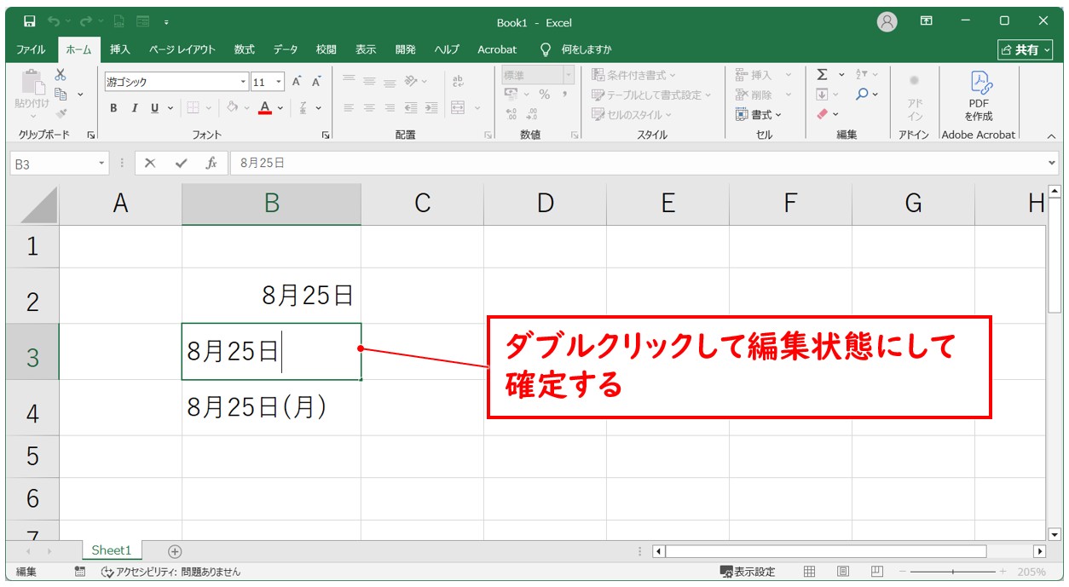Select the Sheet1 tab
Screen dimensions: 1069x587
coord(112,550)
